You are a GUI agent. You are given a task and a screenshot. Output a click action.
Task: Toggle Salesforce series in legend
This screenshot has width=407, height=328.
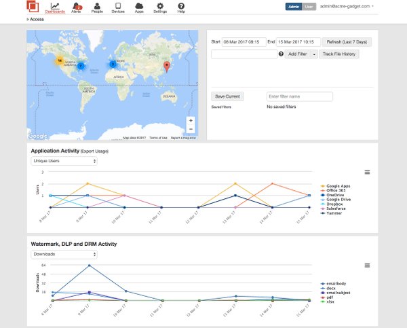pyautogui.click(x=333, y=208)
